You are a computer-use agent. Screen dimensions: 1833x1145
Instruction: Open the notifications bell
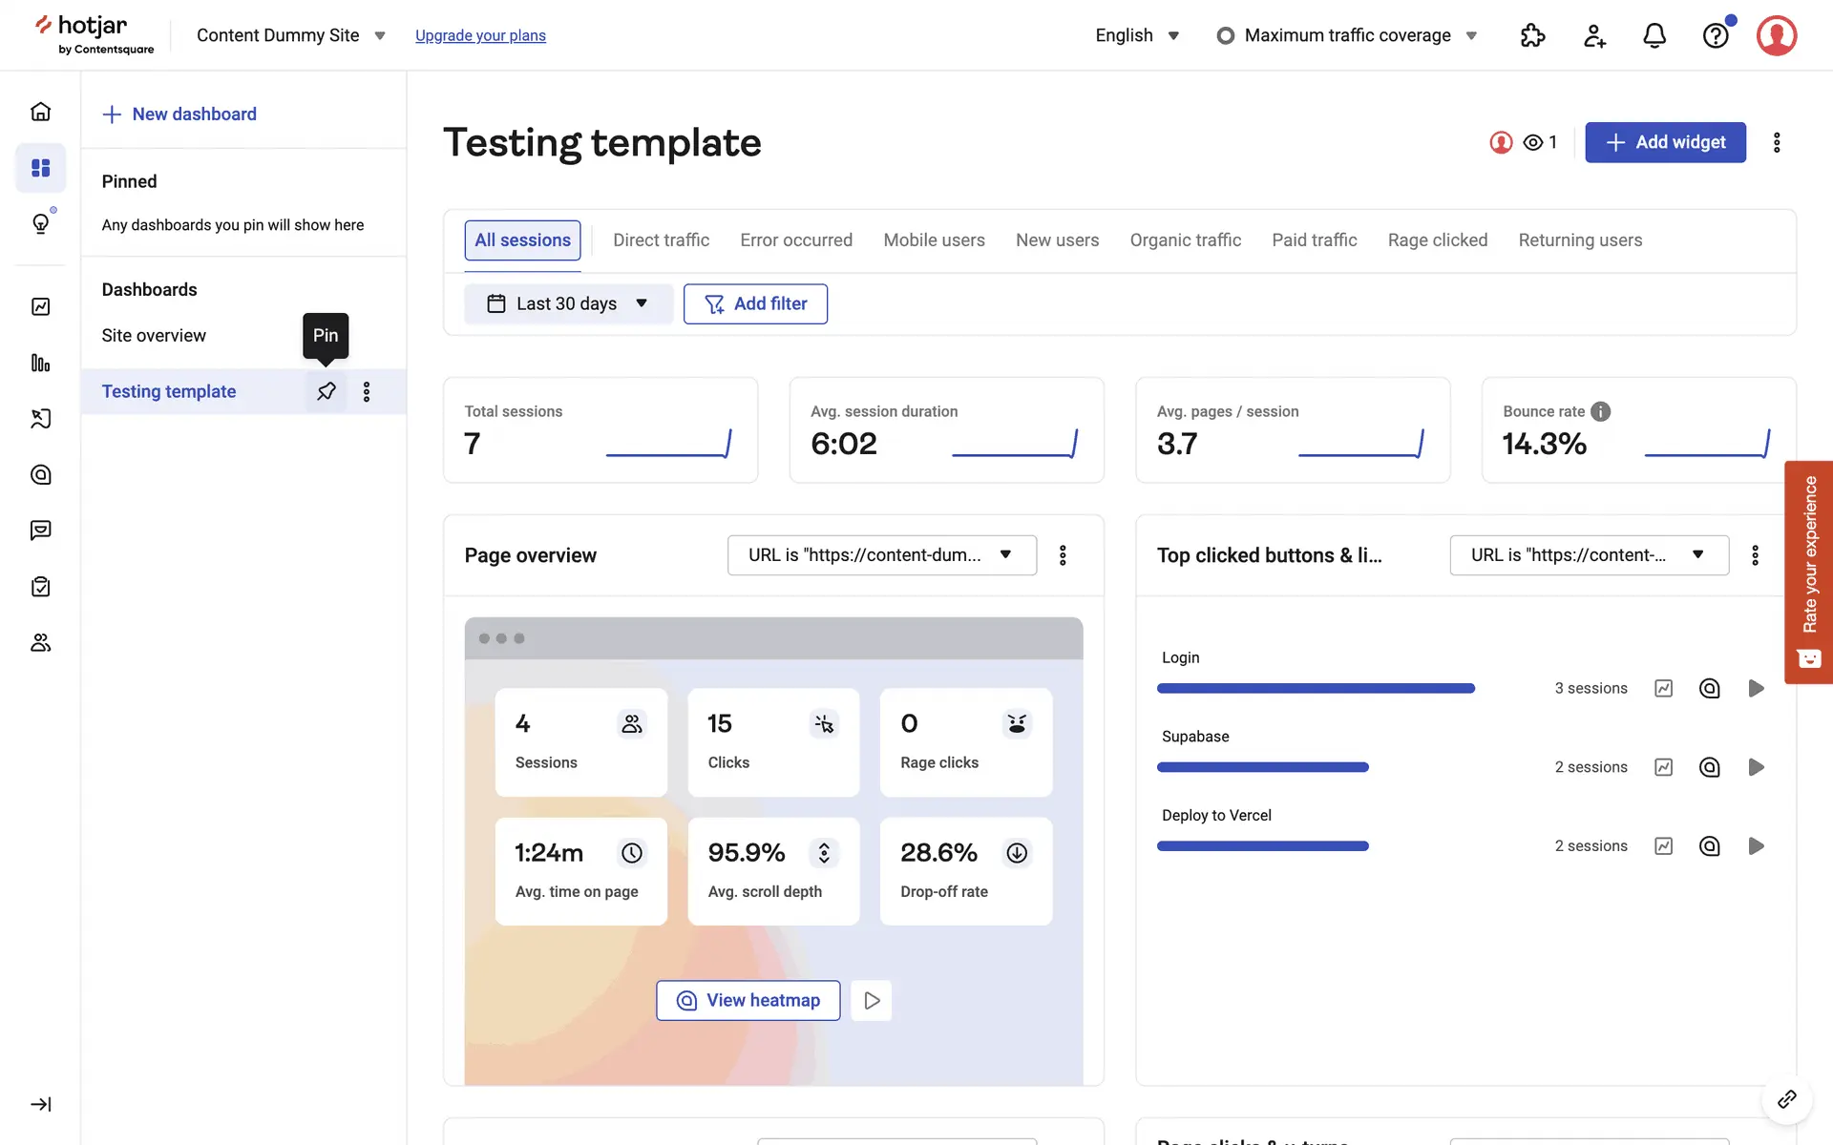click(x=1654, y=35)
